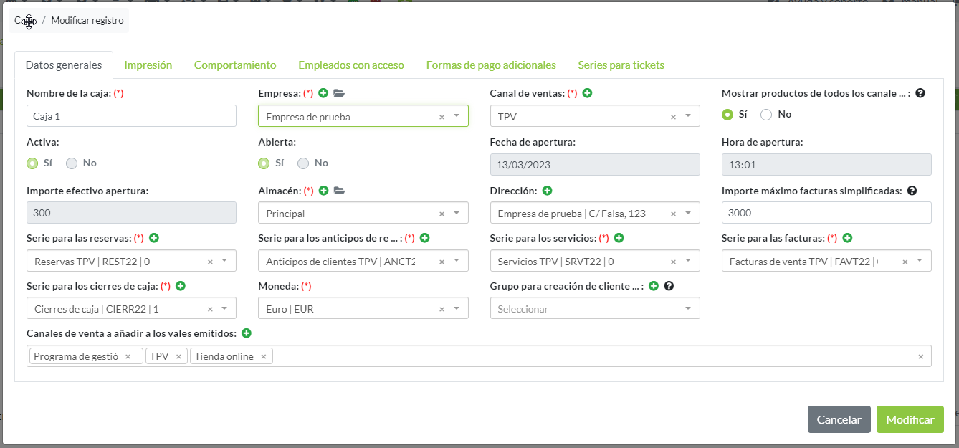Screen dimensions: 959x448
Task: Select No for Mostrar productos de todos los canales
Action: click(766, 115)
